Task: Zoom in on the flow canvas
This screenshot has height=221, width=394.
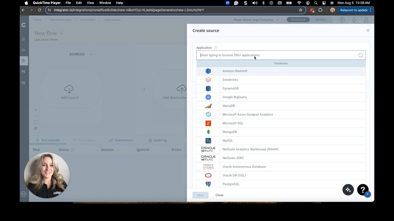Action: [36, 110]
